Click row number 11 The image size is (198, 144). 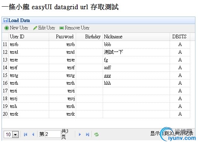coord(5,45)
